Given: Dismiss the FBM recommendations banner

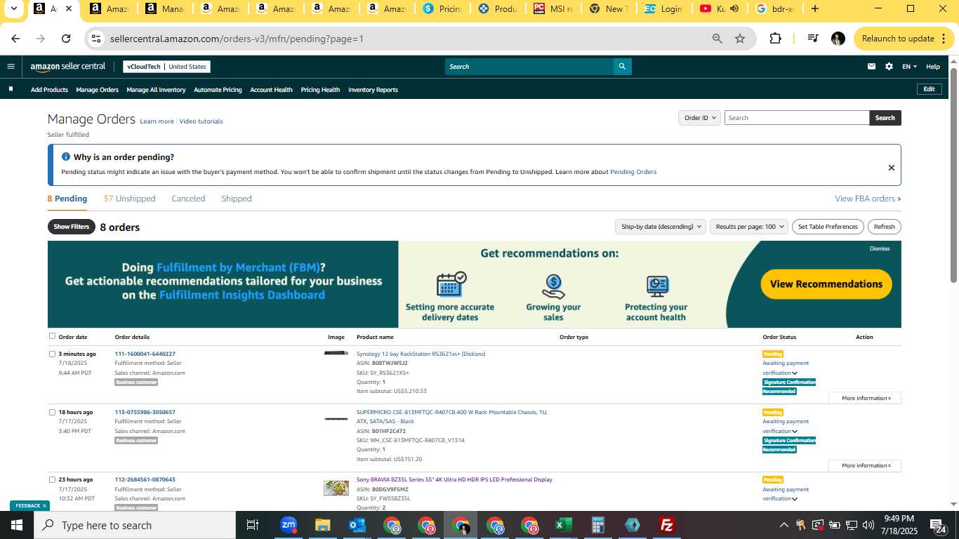Looking at the screenshot, I should pyautogui.click(x=880, y=248).
